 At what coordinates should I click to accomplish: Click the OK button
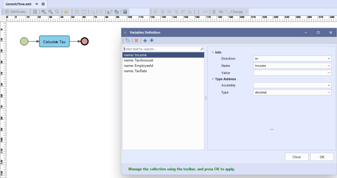322,157
